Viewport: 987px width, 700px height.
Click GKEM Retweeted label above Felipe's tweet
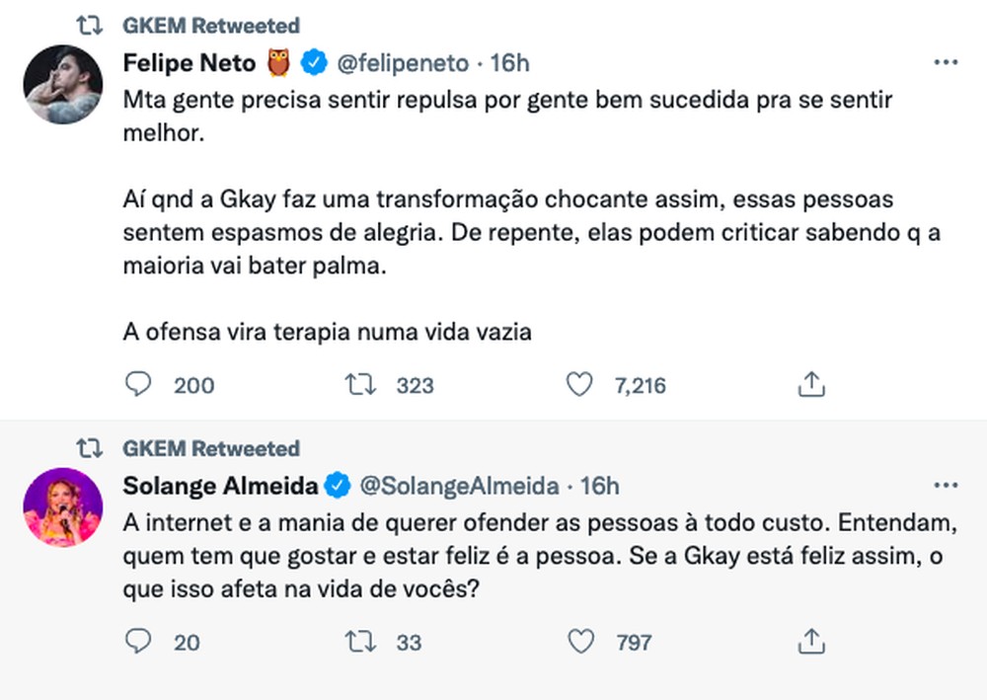pyautogui.click(x=210, y=25)
